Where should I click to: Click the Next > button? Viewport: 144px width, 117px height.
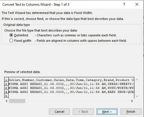click(107, 112)
